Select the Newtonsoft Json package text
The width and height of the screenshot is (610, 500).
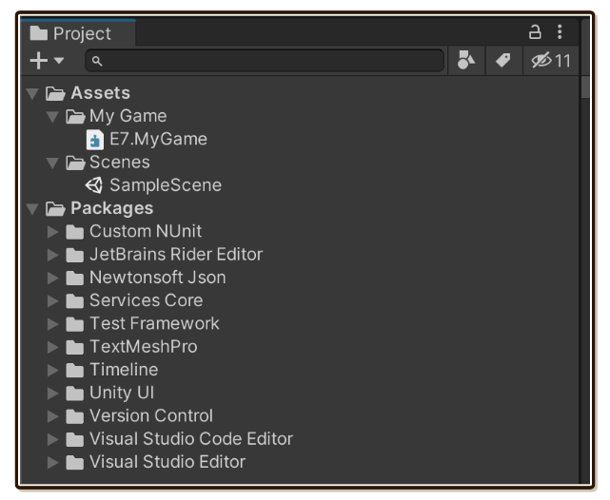coord(158,278)
